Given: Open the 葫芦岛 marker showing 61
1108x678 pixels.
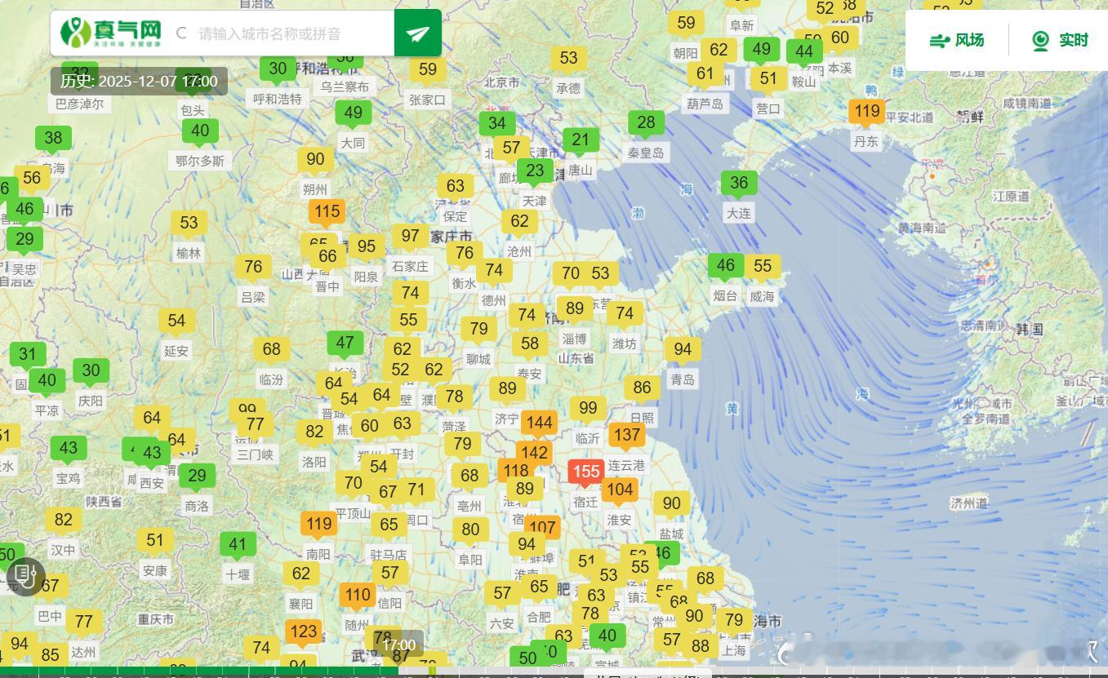Looking at the screenshot, I should (705, 74).
